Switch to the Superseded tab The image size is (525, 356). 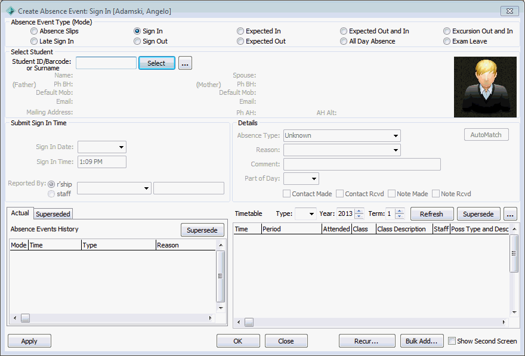[x=53, y=214]
